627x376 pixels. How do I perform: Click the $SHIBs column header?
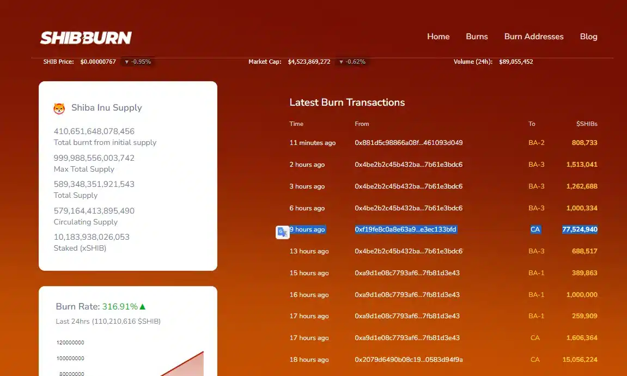tap(587, 124)
